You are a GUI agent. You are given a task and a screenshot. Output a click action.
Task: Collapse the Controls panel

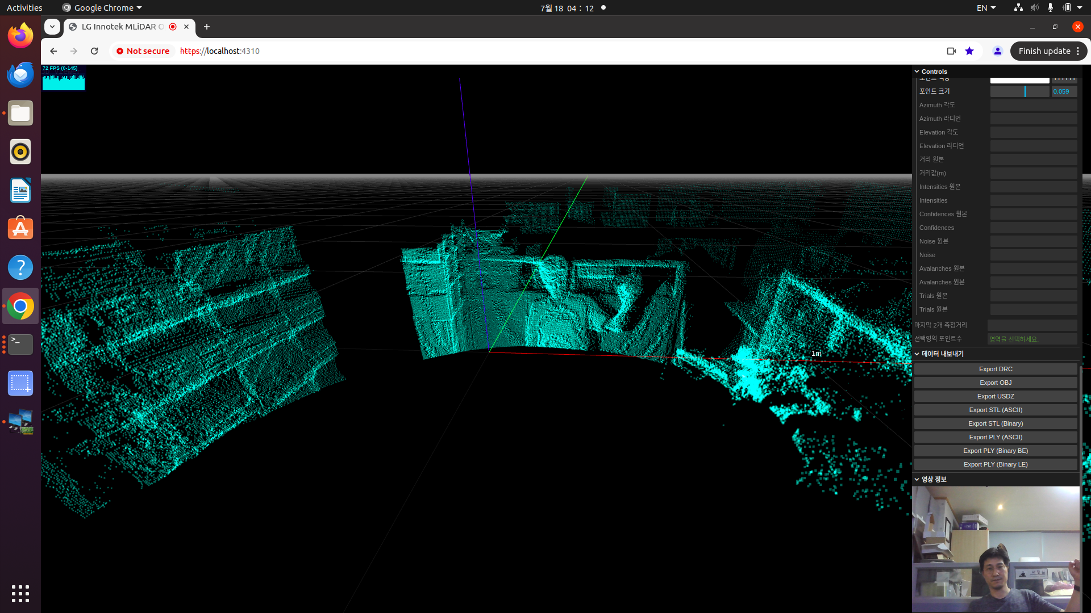click(917, 70)
